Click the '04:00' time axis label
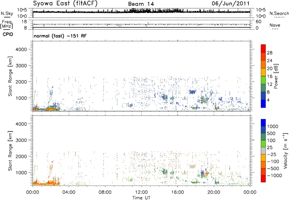The image size is (289, 200). (69, 192)
